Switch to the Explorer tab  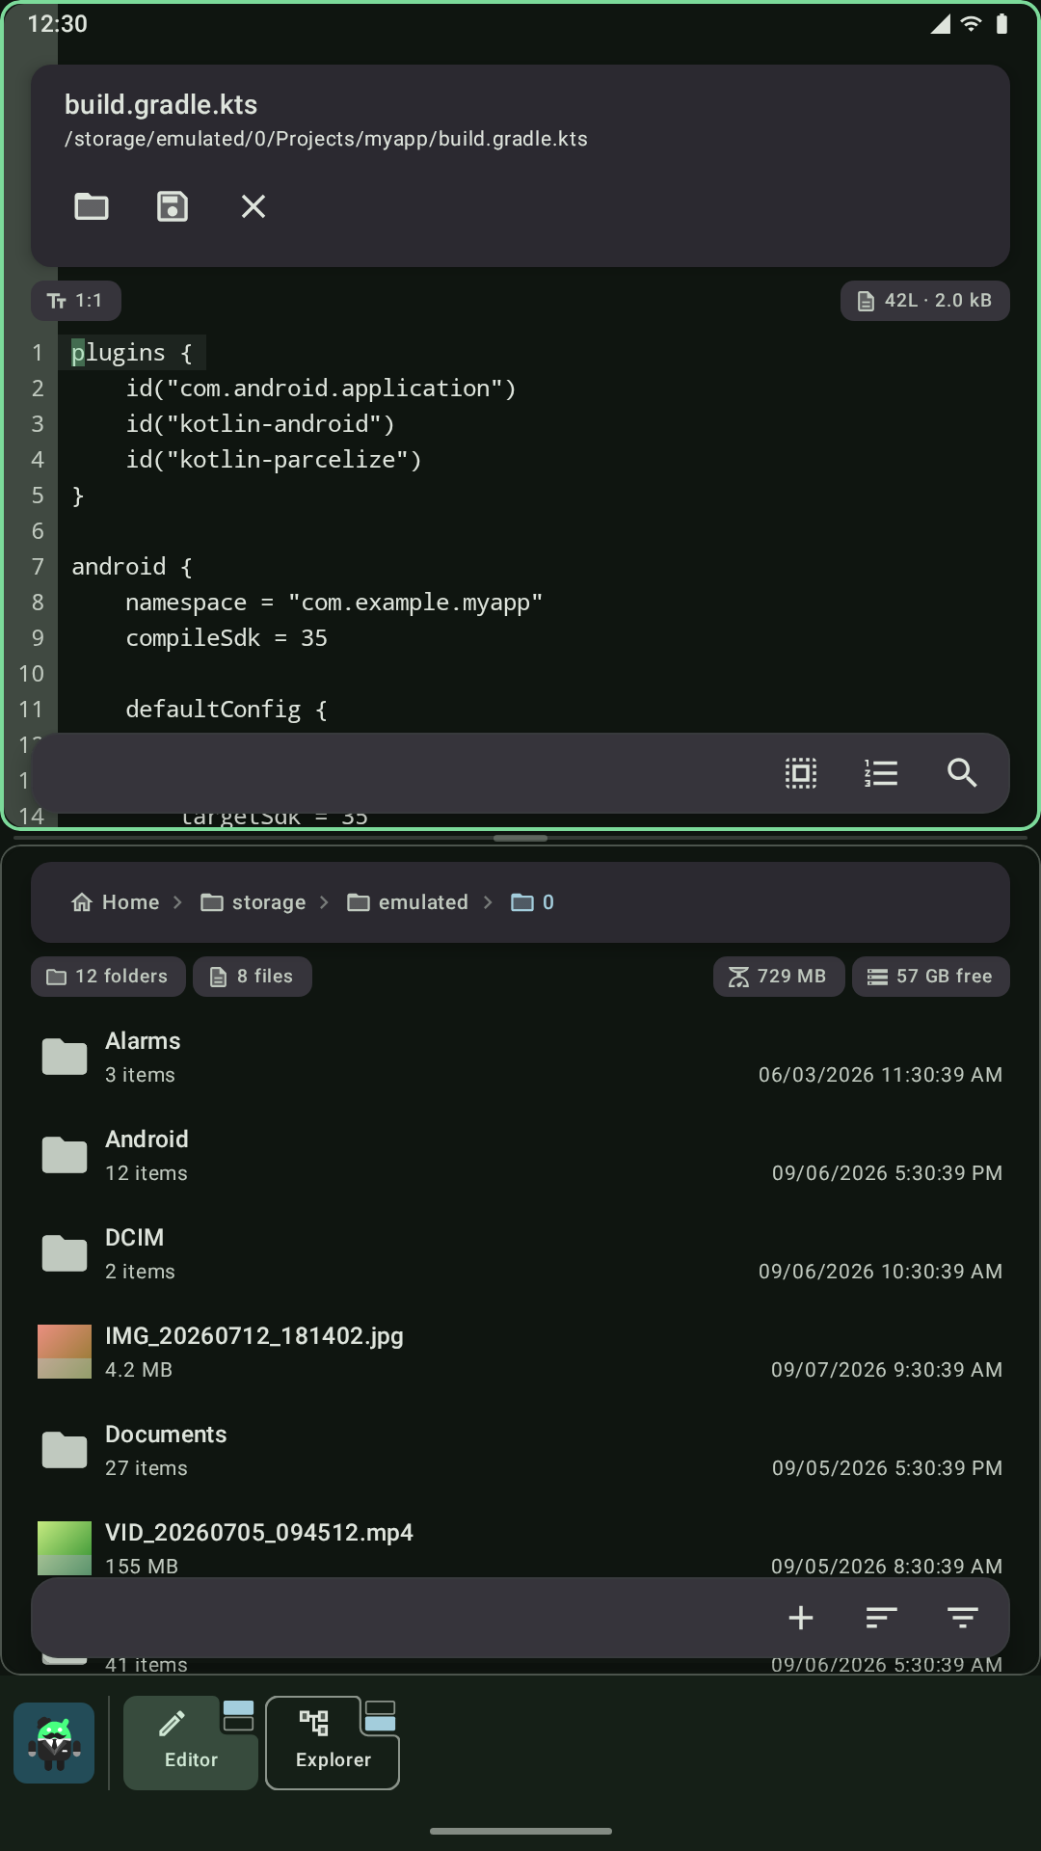[x=333, y=1743]
